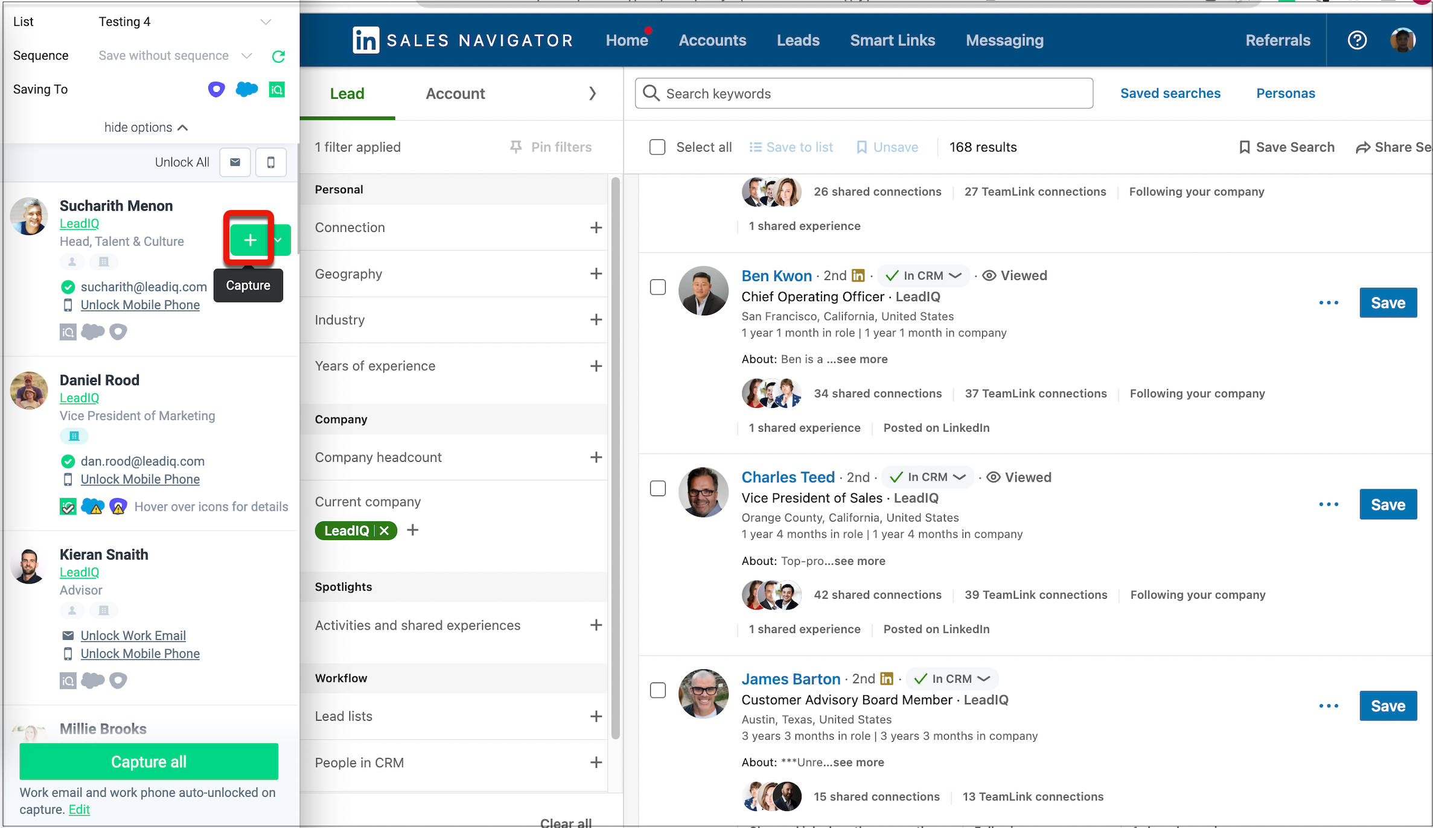Open more options for Ben Kwon
1433x828 pixels.
point(1329,303)
